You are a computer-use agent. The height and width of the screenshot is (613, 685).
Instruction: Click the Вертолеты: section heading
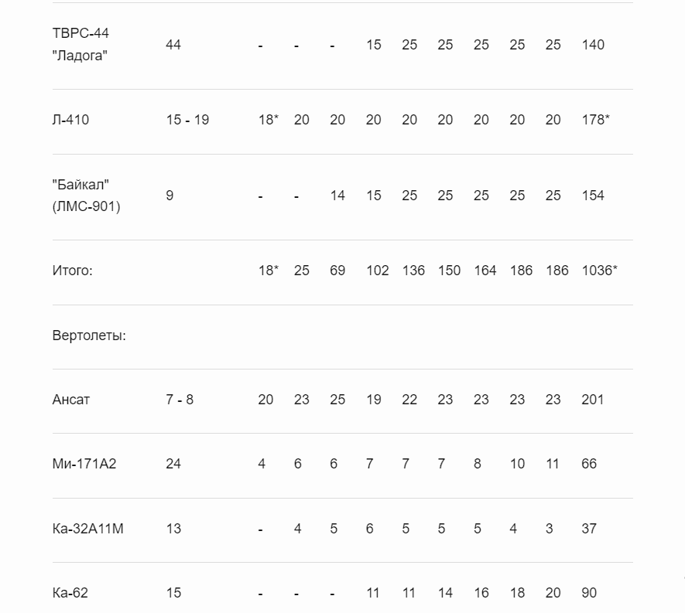(x=89, y=335)
